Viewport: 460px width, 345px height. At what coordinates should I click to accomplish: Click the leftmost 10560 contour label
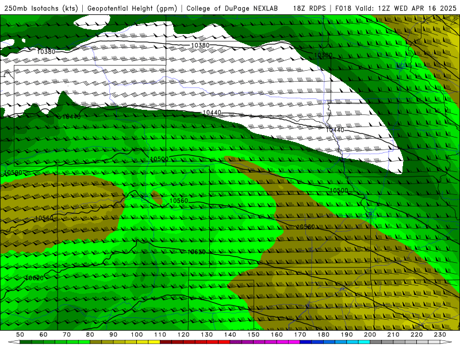point(44,218)
